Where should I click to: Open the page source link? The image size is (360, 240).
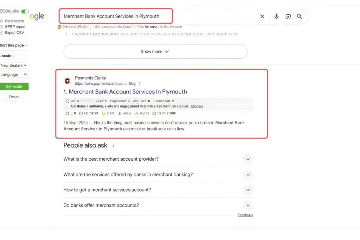tap(142, 113)
